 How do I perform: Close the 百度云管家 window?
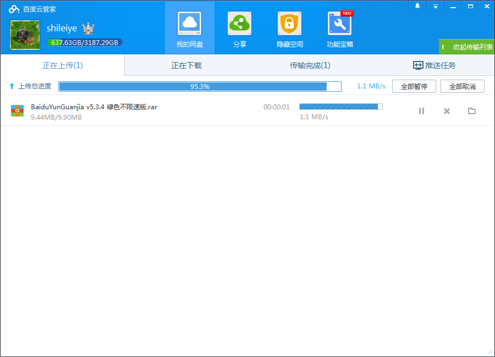(487, 6)
